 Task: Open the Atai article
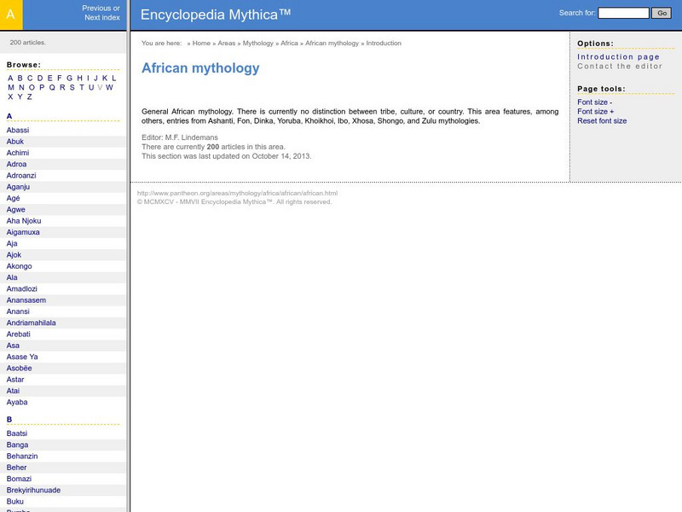pyautogui.click(x=13, y=391)
